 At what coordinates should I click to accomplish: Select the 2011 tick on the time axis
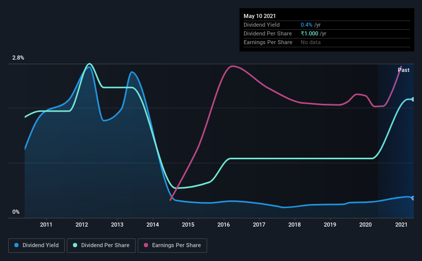point(46,225)
